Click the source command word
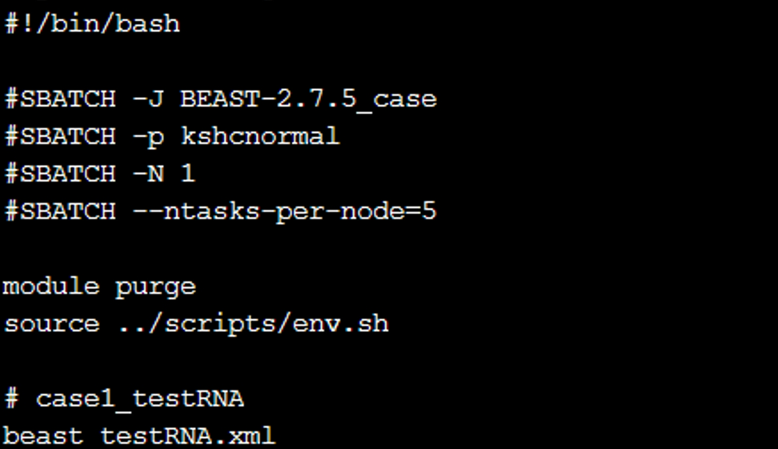 point(52,324)
